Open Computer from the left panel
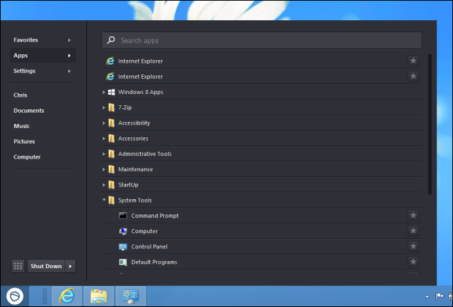The width and height of the screenshot is (453, 307). (27, 157)
